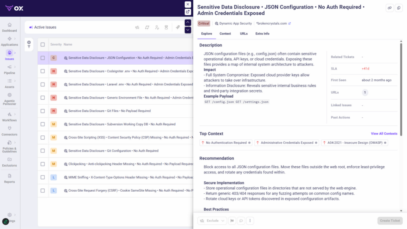This screenshot has height=229, width=407.
Task: Close the issue detail panel
Action: (x=188, y=4)
